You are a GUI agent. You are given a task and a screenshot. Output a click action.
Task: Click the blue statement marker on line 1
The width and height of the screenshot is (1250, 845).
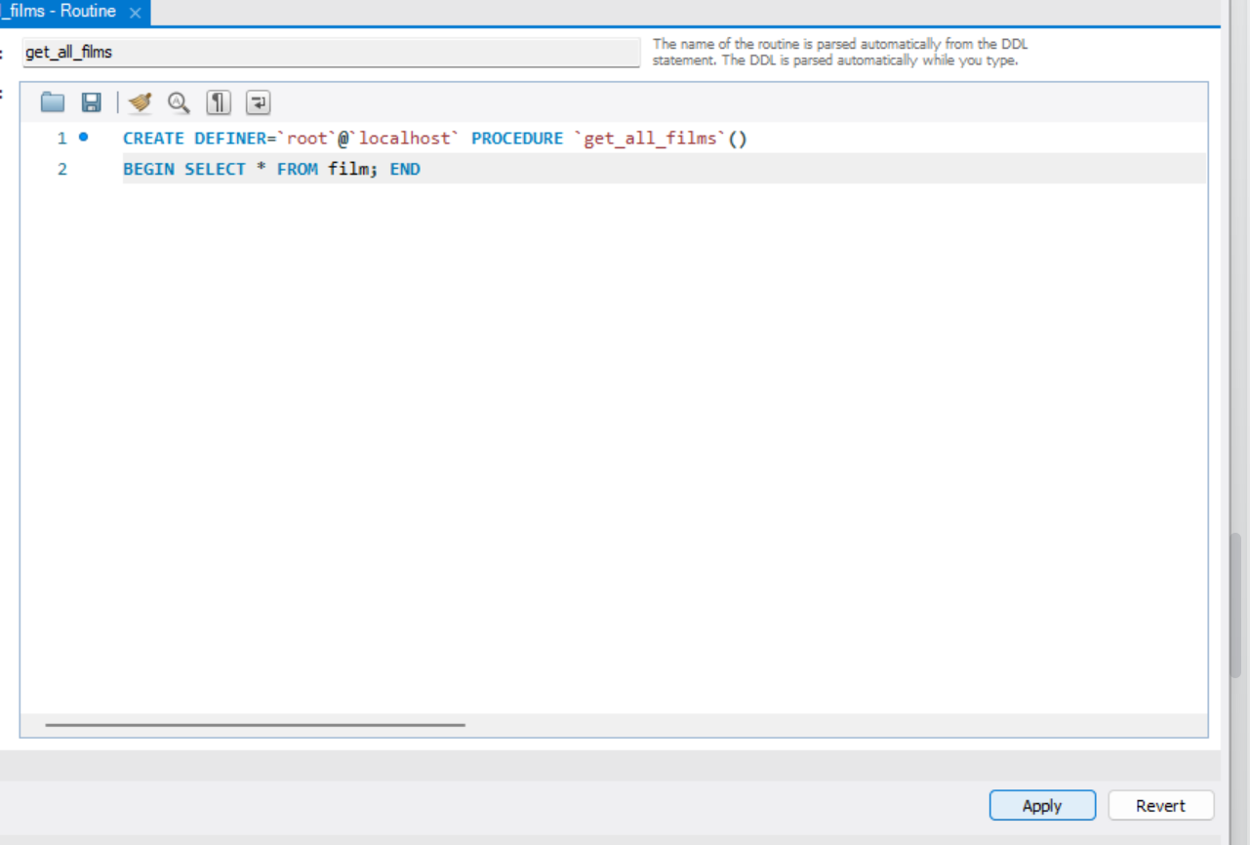[83, 137]
